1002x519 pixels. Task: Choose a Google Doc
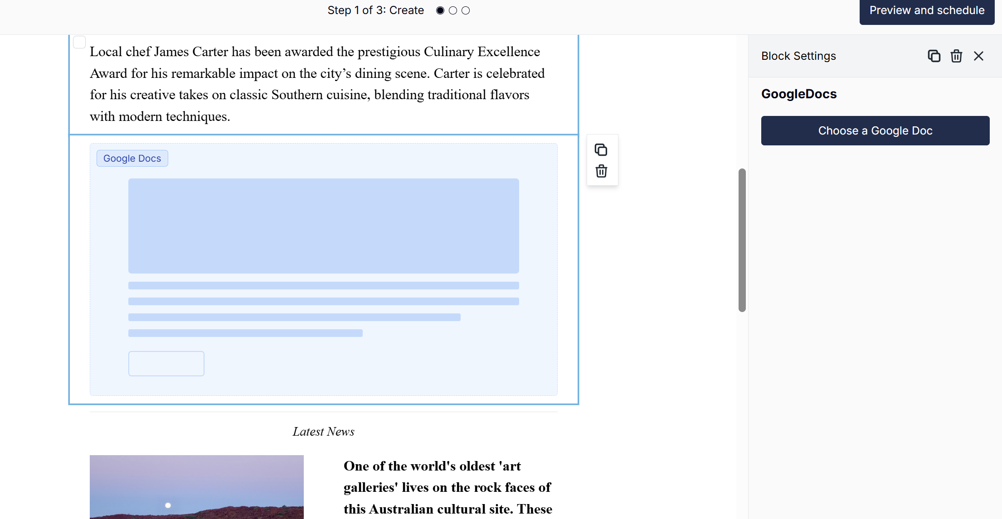click(x=875, y=130)
